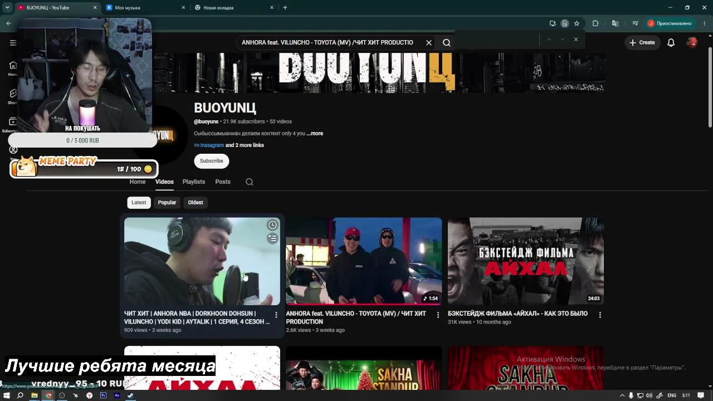Open the Приостановлено profile button

point(670,23)
